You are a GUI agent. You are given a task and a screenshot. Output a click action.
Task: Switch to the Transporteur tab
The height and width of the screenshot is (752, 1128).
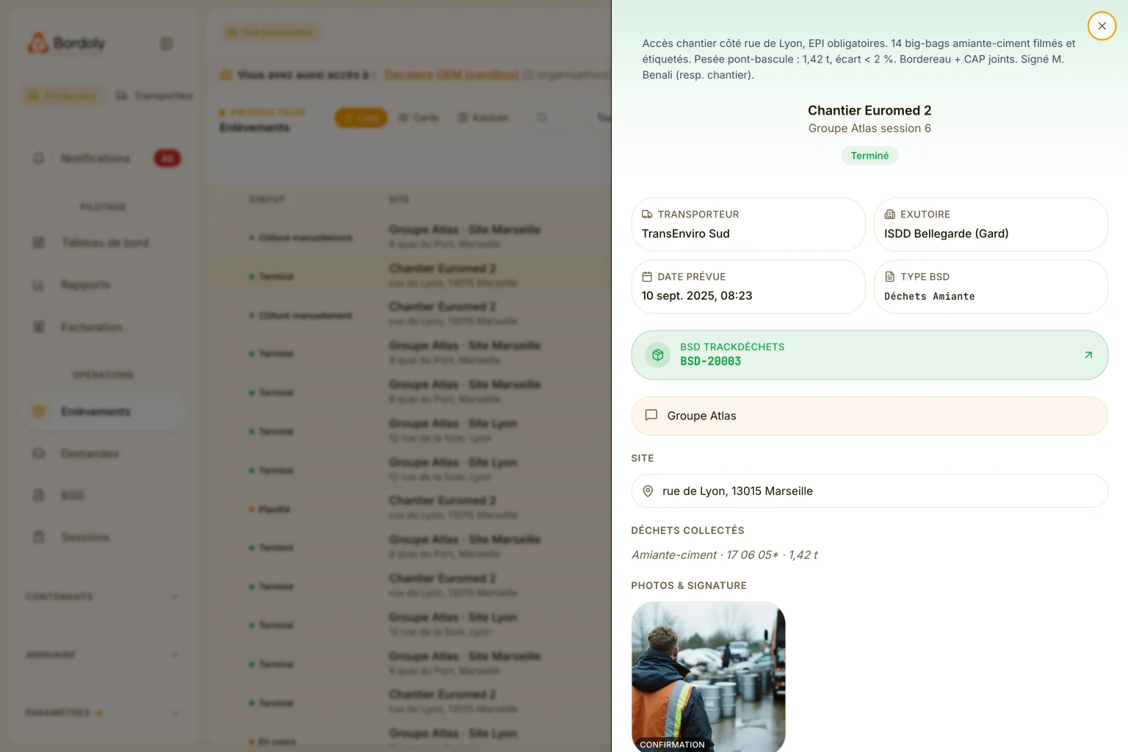pyautogui.click(x=155, y=95)
